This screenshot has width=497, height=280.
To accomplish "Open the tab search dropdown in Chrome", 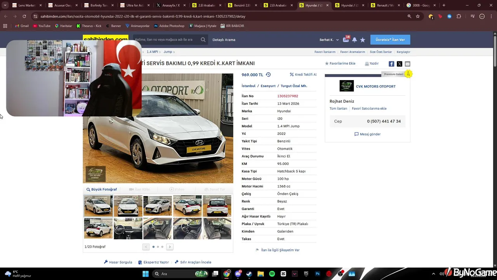I will point(5,5).
